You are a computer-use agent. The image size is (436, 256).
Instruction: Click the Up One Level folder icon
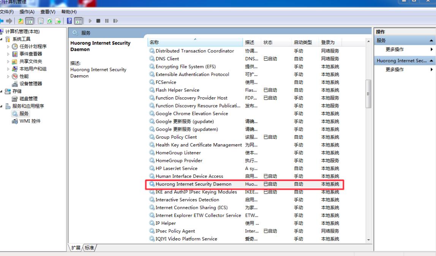coord(21,21)
